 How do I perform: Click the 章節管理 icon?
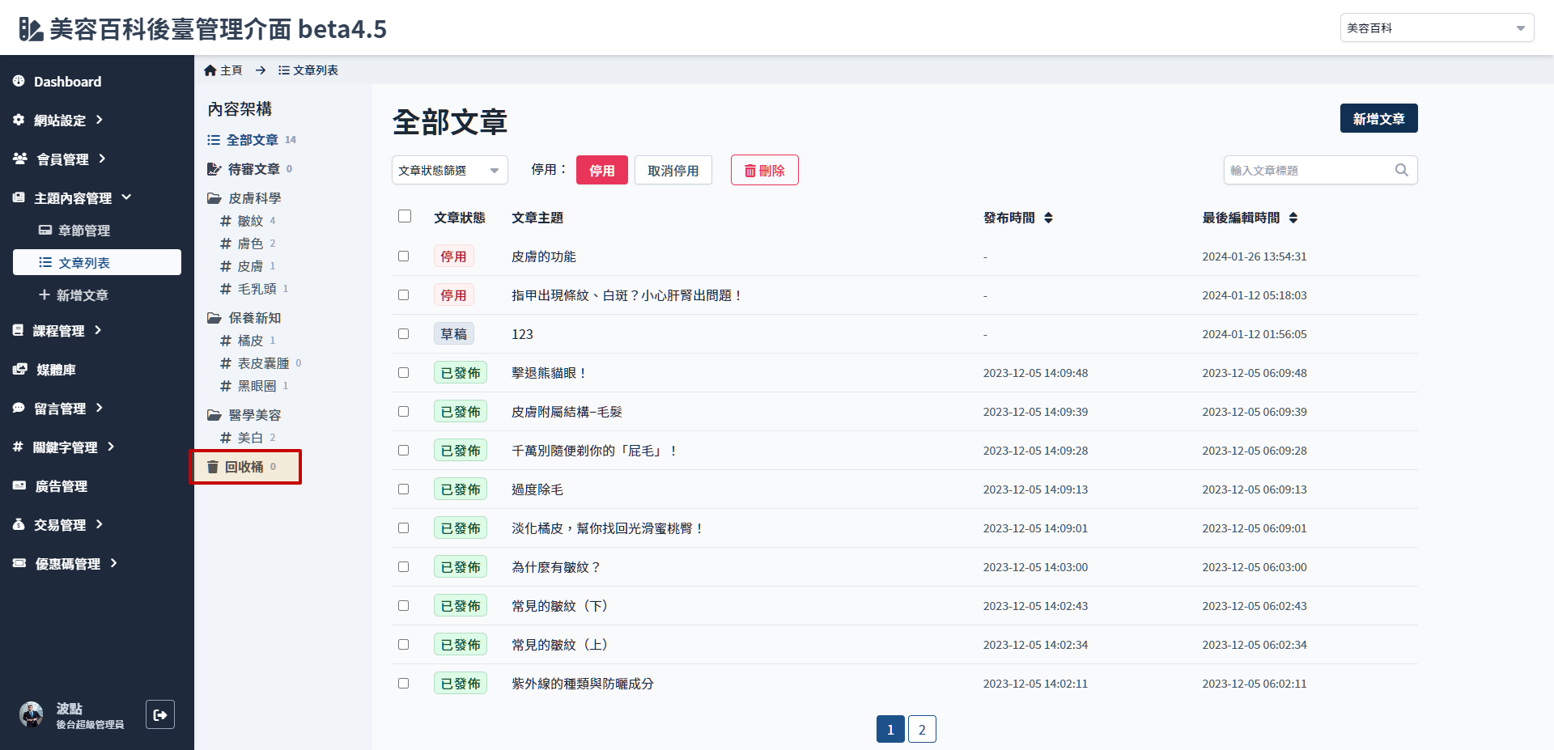[x=45, y=230]
